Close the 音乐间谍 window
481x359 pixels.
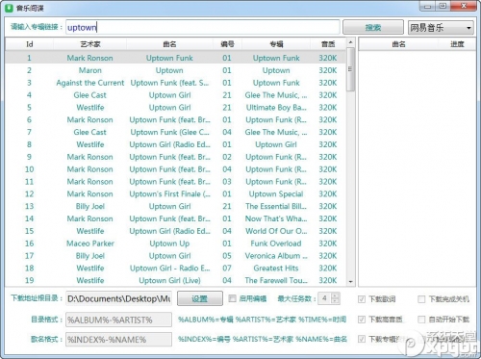464,6
